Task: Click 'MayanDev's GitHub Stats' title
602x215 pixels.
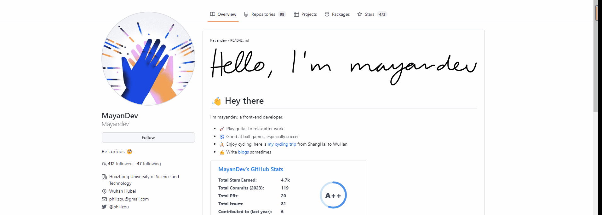Action: click(251, 169)
